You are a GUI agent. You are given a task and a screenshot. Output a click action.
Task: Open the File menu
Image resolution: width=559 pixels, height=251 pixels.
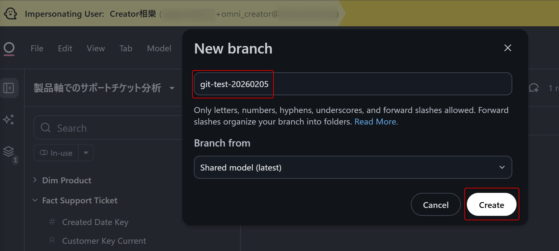[x=37, y=48]
